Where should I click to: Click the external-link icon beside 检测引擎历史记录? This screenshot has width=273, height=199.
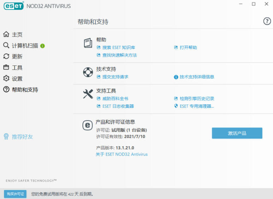click(176, 99)
